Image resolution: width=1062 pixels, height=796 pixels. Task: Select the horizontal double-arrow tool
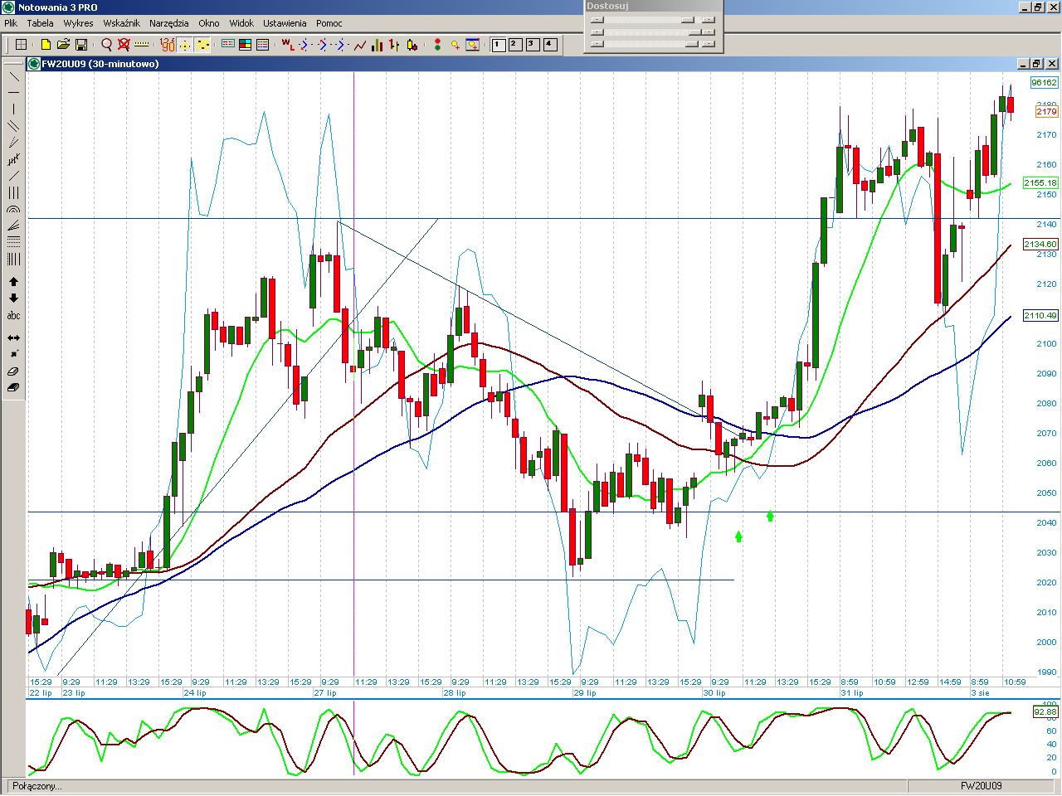point(13,337)
